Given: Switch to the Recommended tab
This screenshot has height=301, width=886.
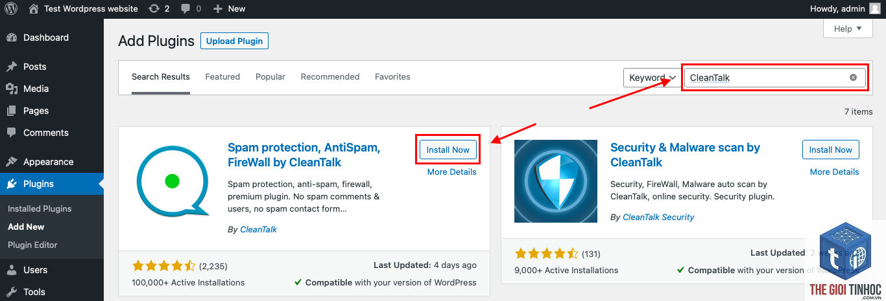Looking at the screenshot, I should pos(330,77).
